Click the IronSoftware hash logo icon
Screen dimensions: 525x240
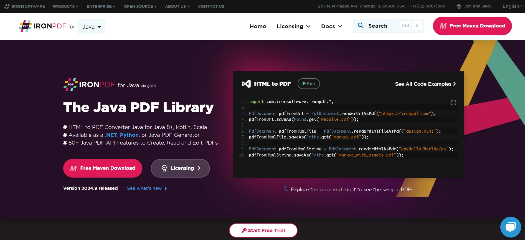coord(7,6)
